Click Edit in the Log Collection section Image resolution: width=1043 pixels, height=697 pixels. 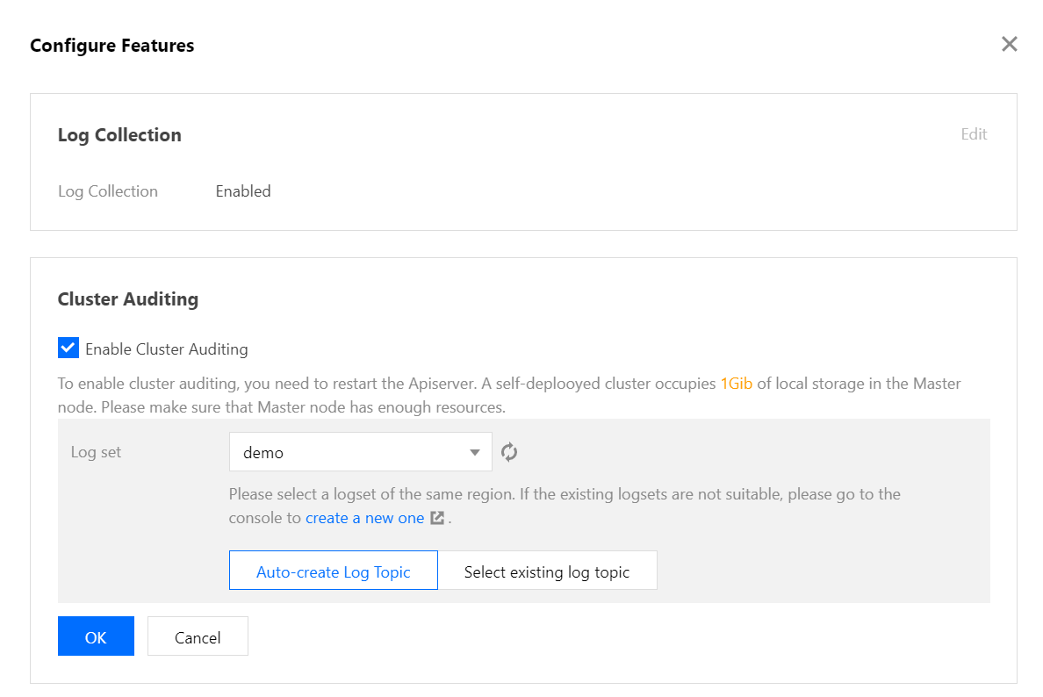click(974, 134)
